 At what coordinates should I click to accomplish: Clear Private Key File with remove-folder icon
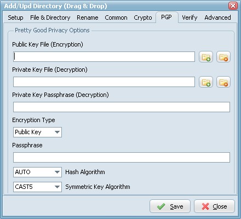pyautogui.click(x=223, y=82)
